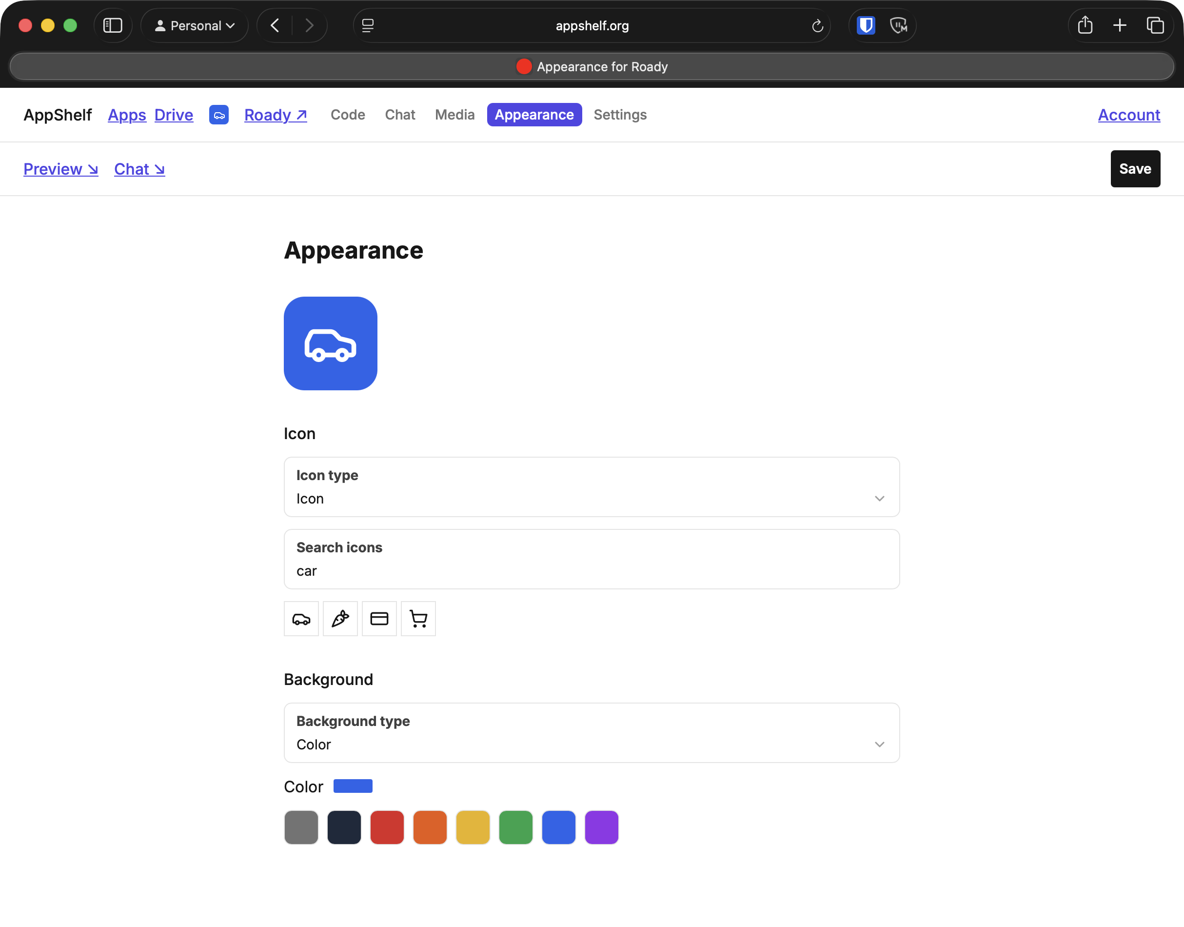1184x927 pixels.
Task: Open the Personal profile dropdown
Action: pyautogui.click(x=195, y=25)
